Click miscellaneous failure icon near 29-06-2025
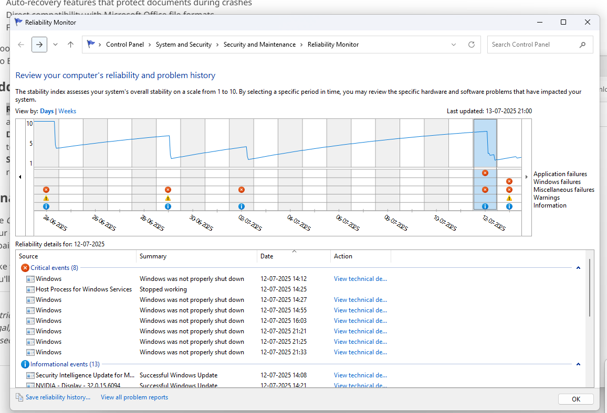This screenshot has height=413, width=607. pyautogui.click(x=168, y=190)
